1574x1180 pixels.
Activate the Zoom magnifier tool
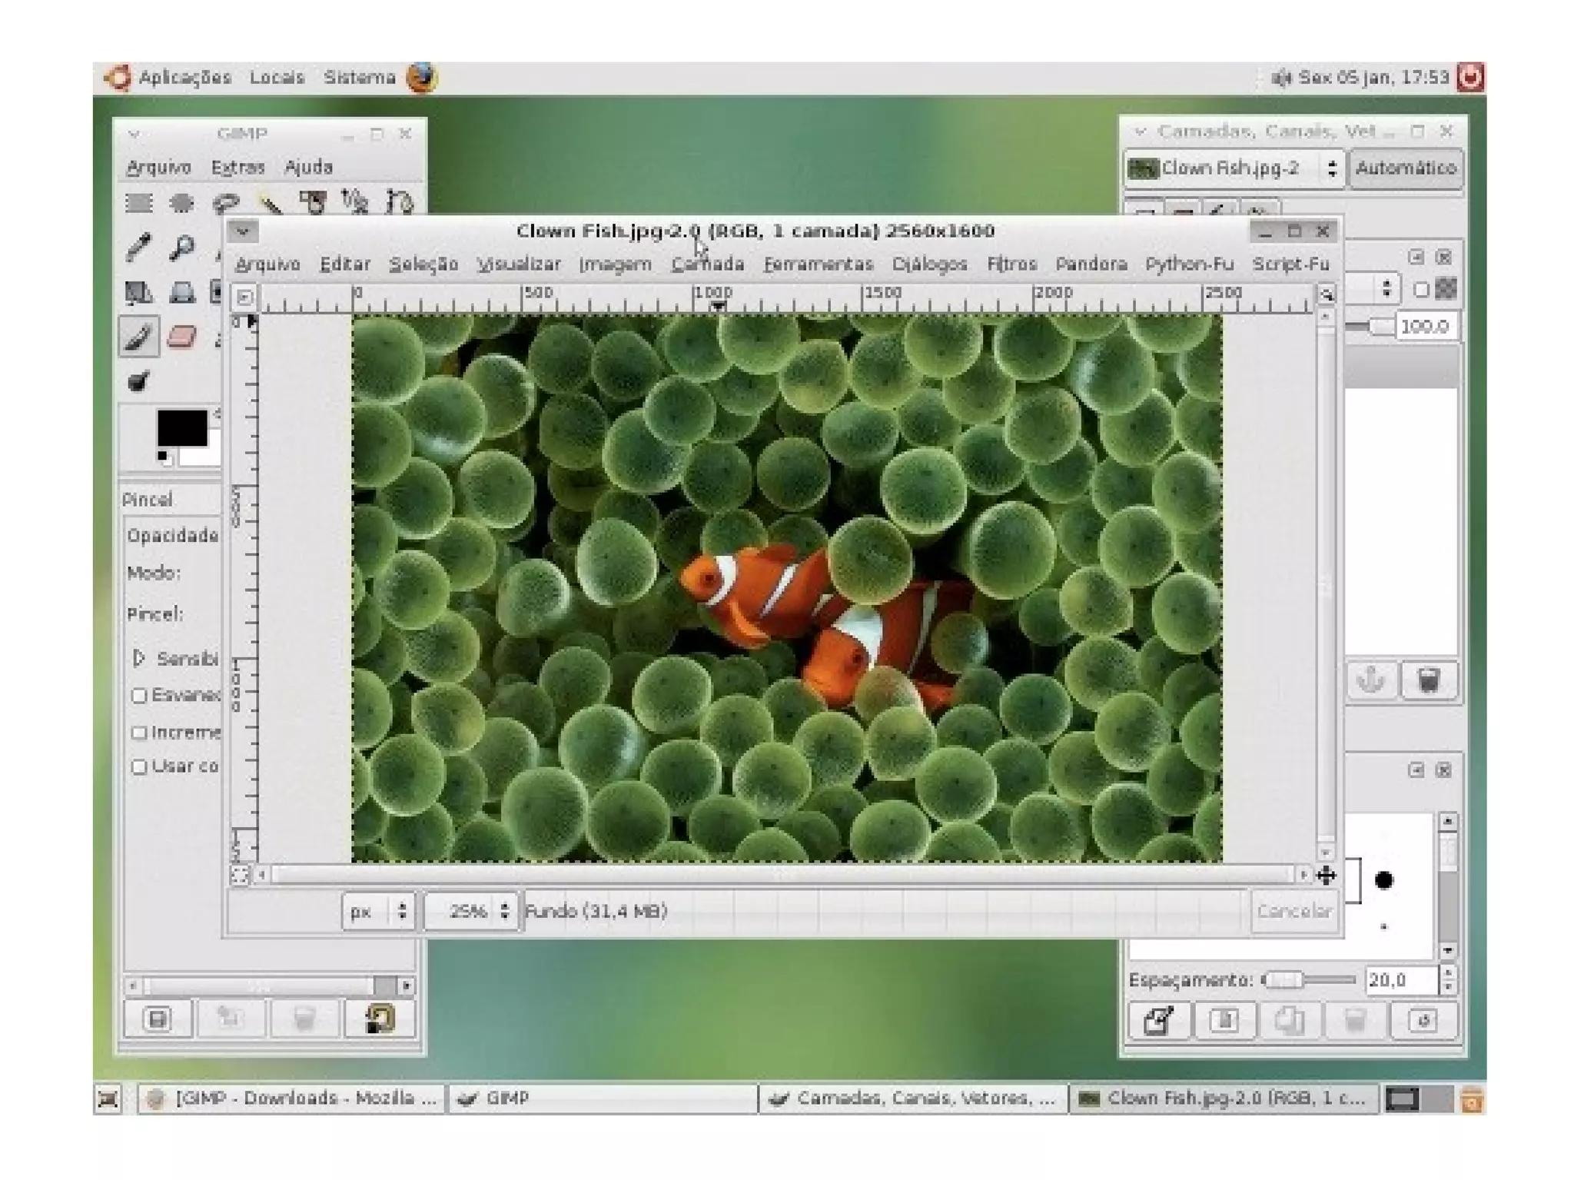(181, 248)
